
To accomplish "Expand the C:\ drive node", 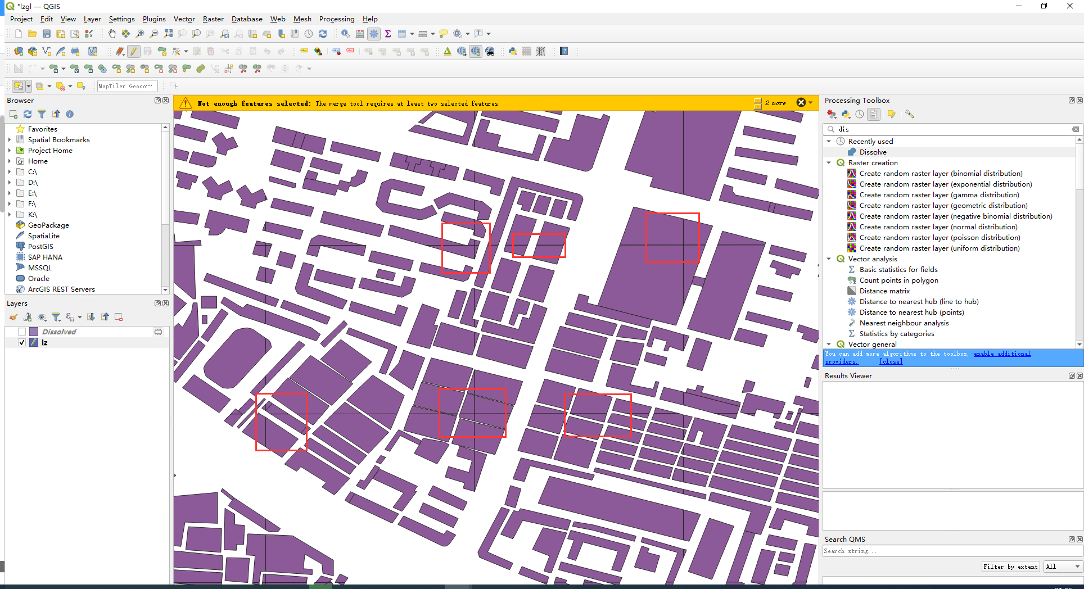I will coord(10,172).
